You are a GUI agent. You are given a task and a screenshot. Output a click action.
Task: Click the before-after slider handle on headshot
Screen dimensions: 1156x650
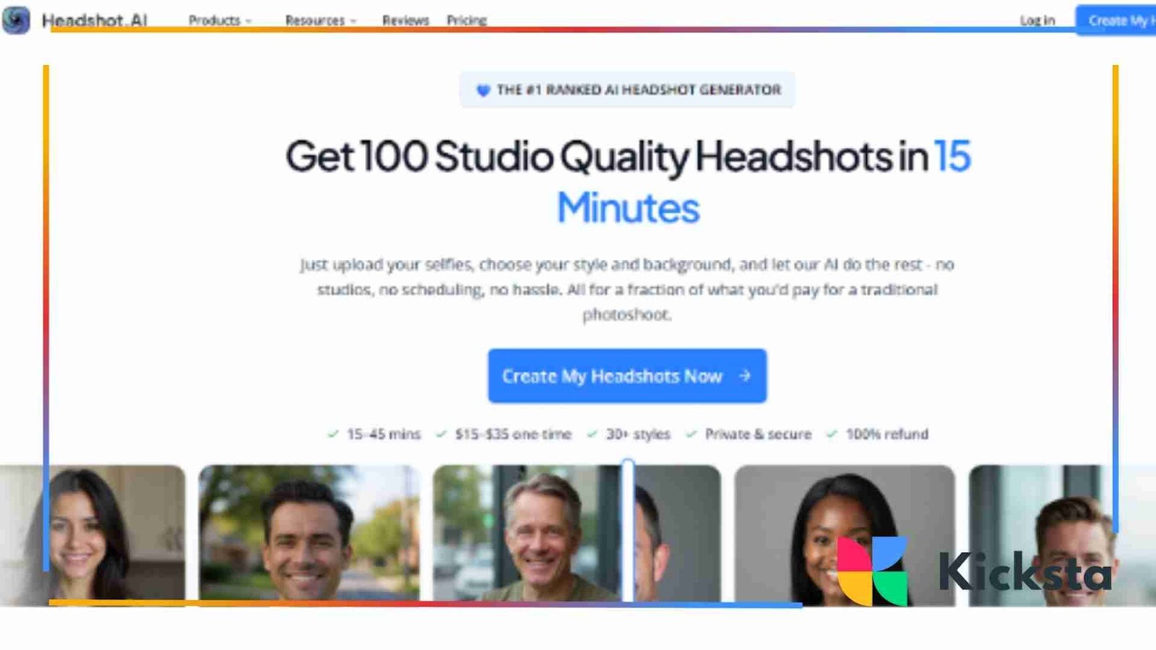[x=628, y=531]
